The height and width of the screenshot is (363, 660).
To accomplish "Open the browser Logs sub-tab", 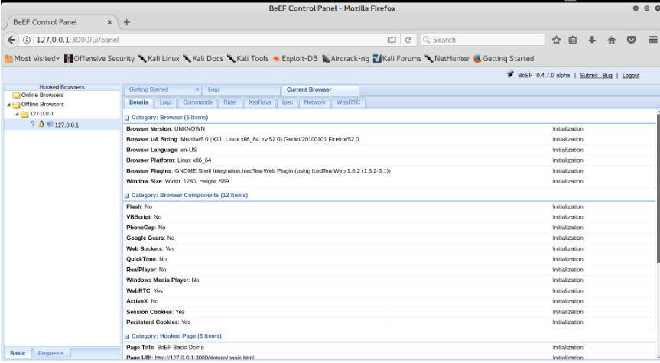I will (165, 102).
